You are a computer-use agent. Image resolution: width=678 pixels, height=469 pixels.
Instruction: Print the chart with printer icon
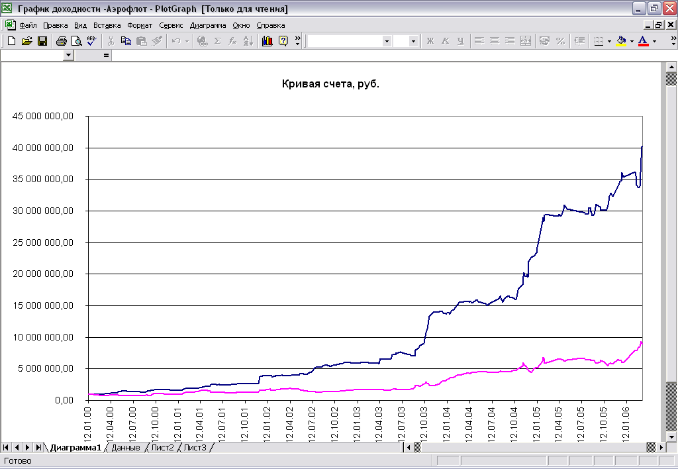(62, 41)
